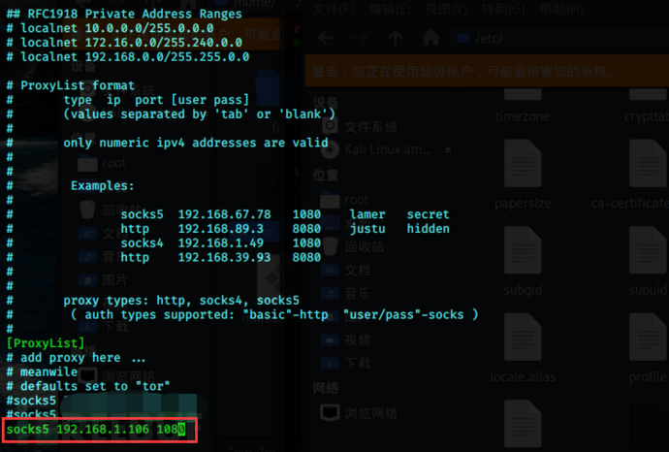Open 音乐 in the /etc/ window sidebar
The height and width of the screenshot is (452, 669).
tap(346, 294)
